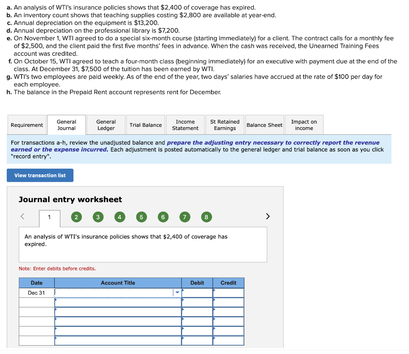Click the second row Account Title cell
Viewport: 409px width, 354px height.
pos(118,303)
